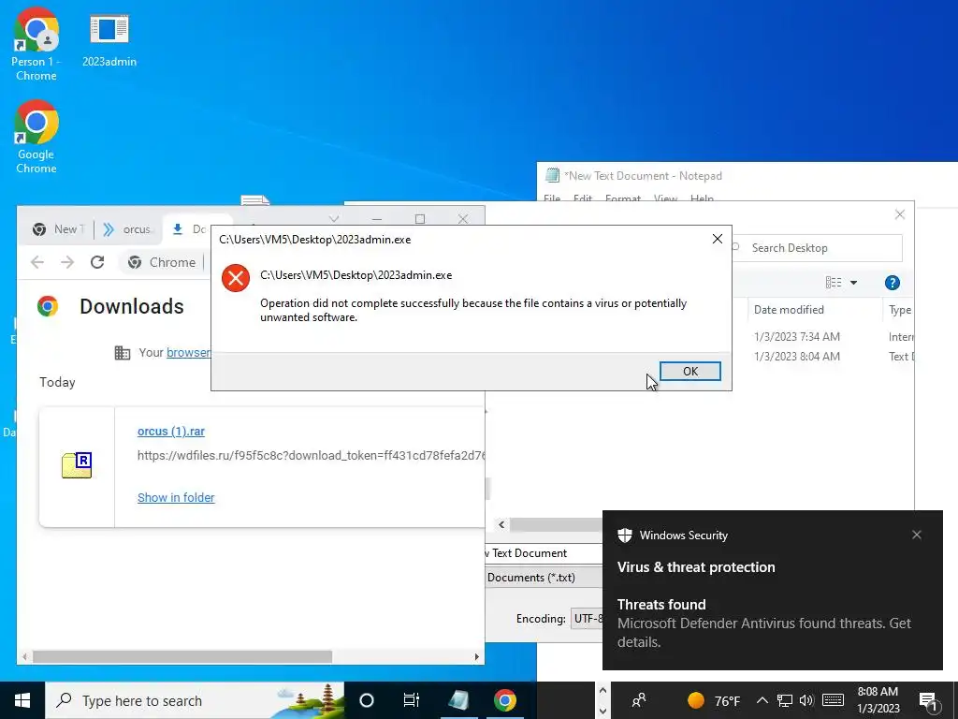The width and height of the screenshot is (958, 719).
Task: Open Chrome tab search dropdown arrow
Action: coord(334,219)
